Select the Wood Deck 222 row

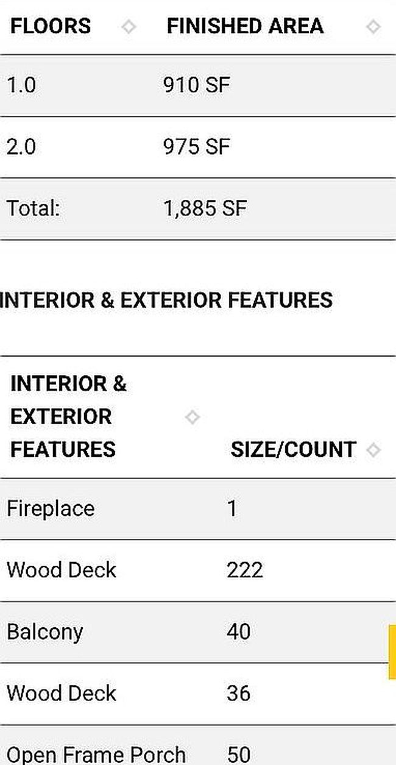pyautogui.click(x=198, y=570)
